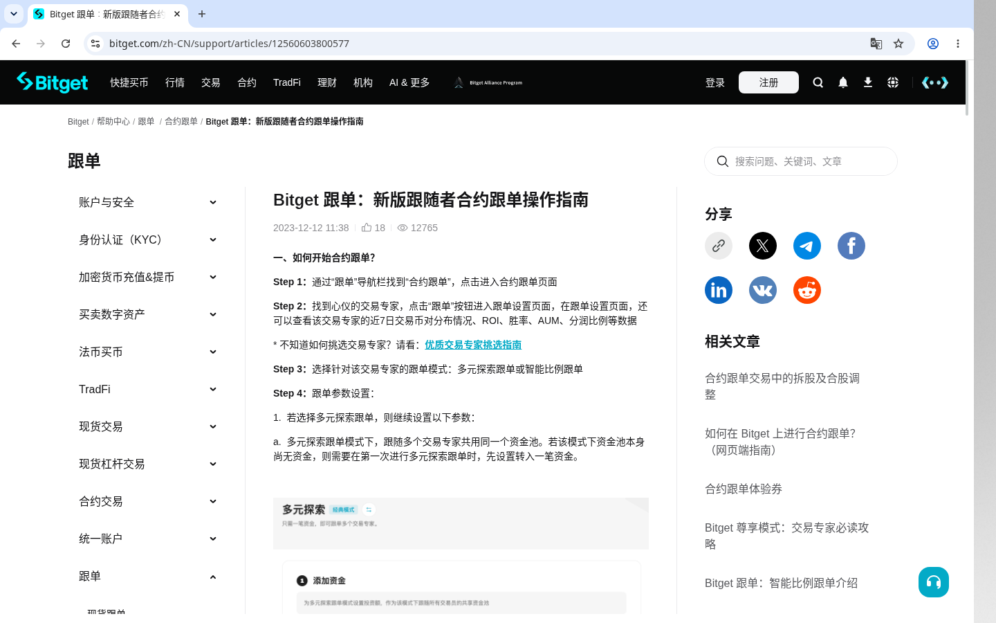
Task: Click the thumbs-up like icon
Action: click(367, 228)
